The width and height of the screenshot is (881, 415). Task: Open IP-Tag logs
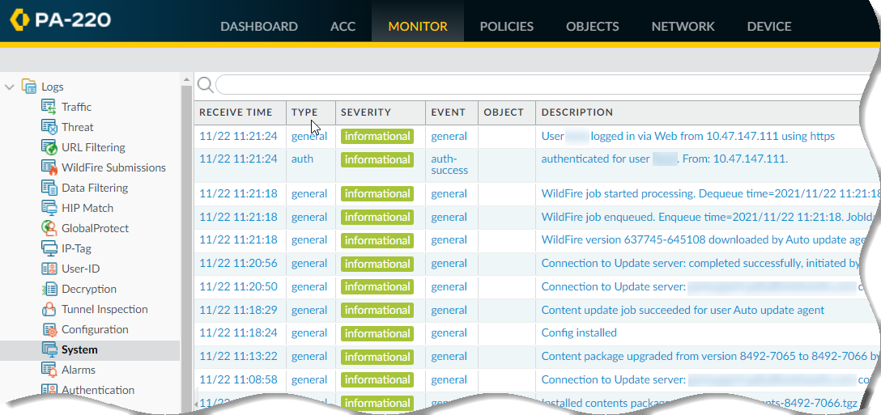[x=76, y=248]
